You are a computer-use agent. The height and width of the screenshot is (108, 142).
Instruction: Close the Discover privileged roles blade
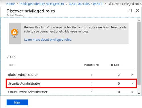tap(137, 11)
